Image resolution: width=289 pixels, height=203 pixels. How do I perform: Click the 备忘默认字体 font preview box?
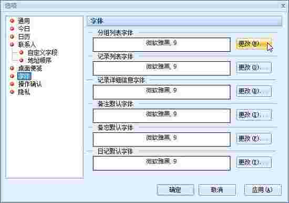162,139
